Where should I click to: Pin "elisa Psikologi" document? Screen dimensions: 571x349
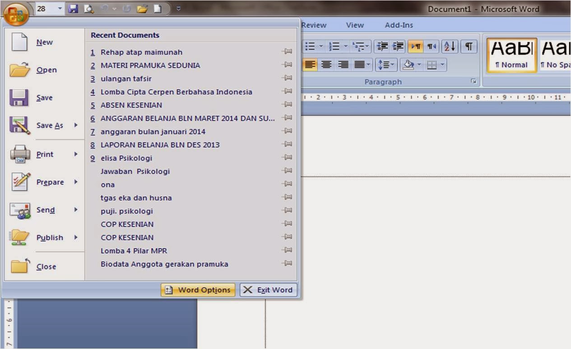point(287,158)
